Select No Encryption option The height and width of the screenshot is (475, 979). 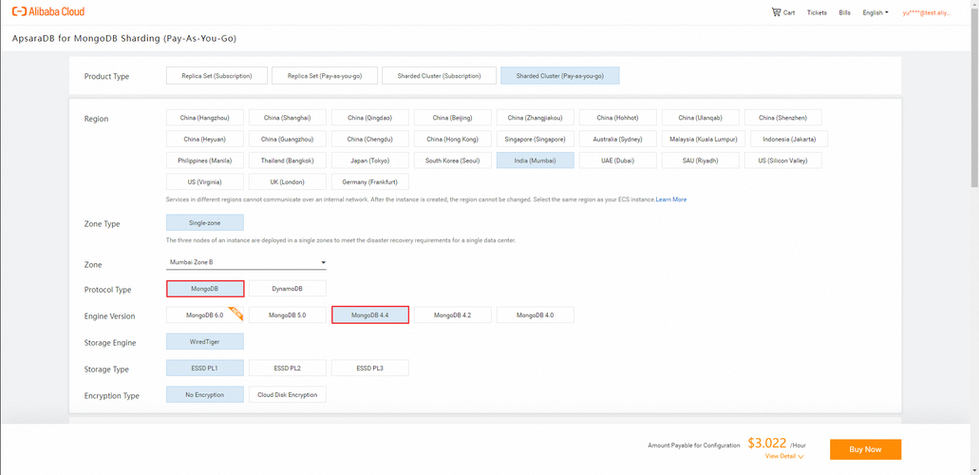[205, 394]
